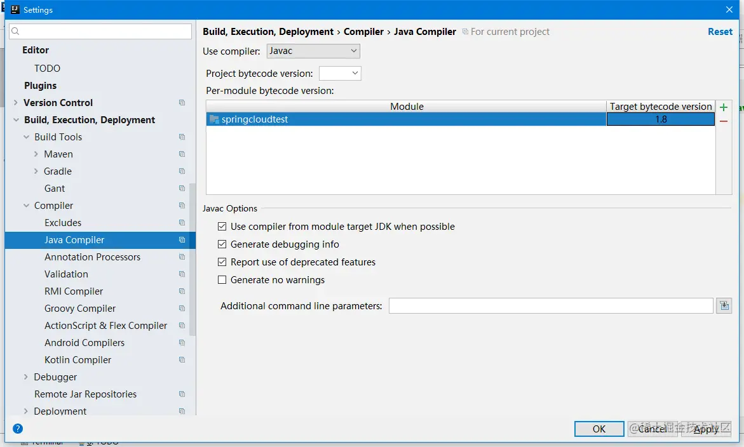The width and height of the screenshot is (744, 447).
Task: Open the help question mark
Action: point(18,429)
